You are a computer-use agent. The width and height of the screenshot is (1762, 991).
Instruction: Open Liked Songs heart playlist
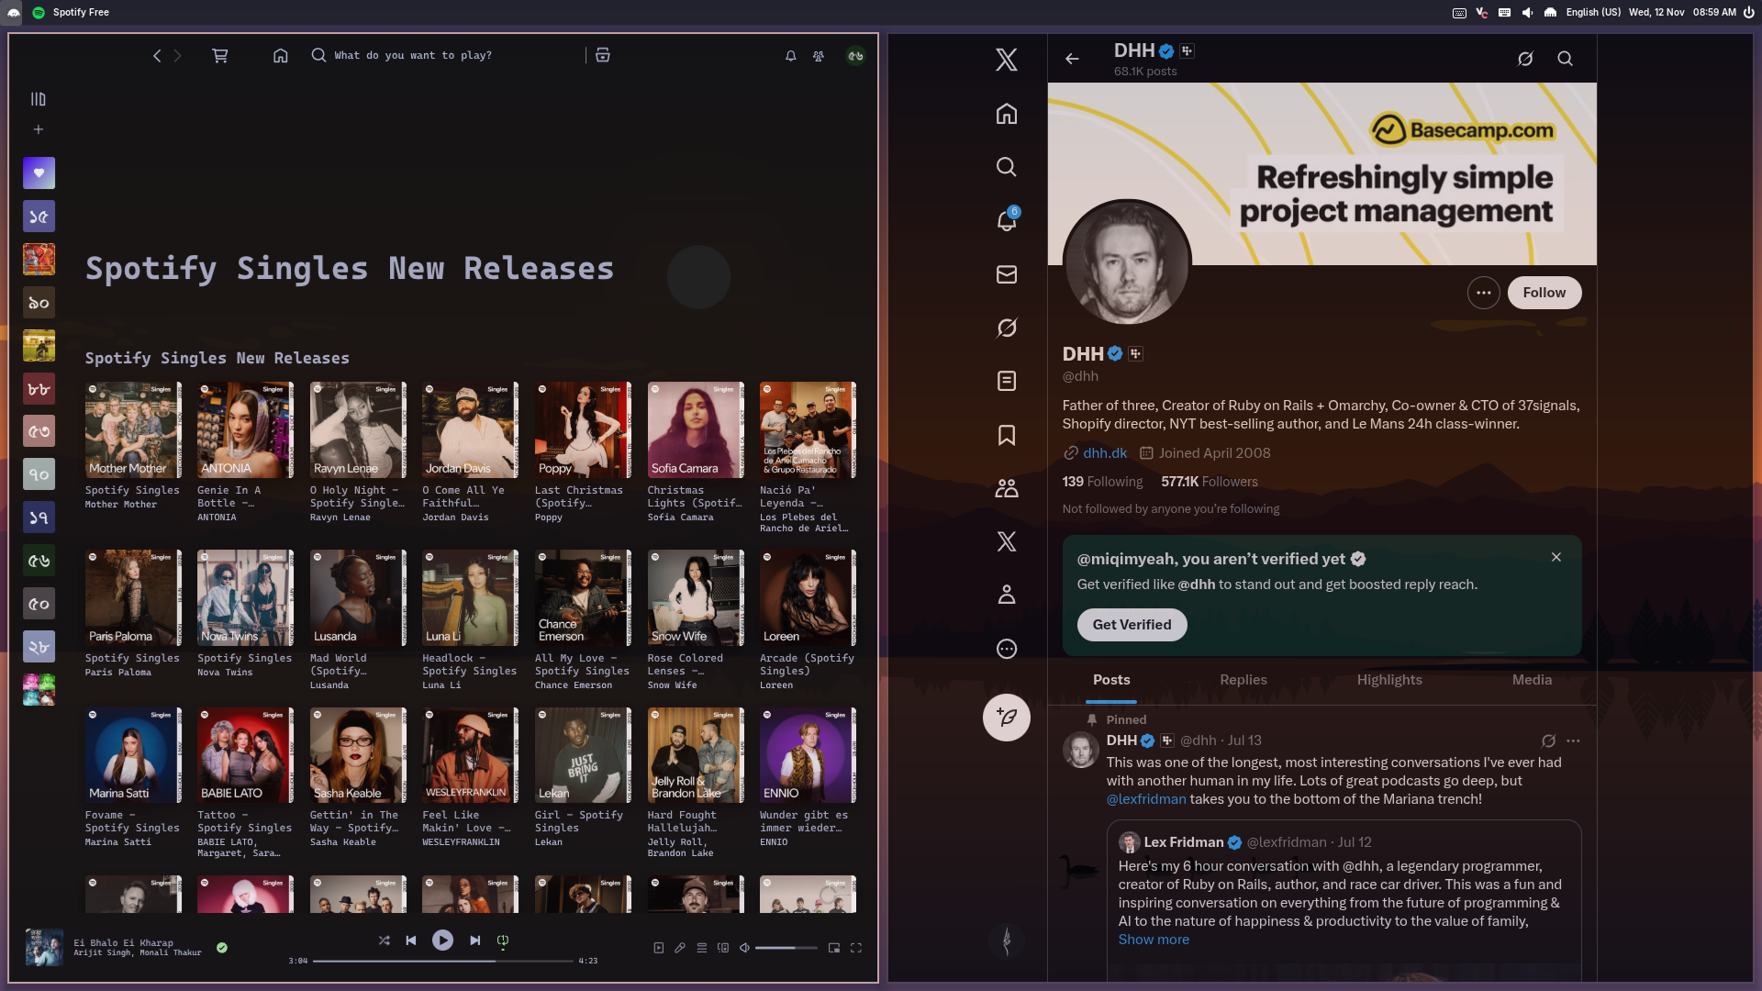tap(39, 173)
